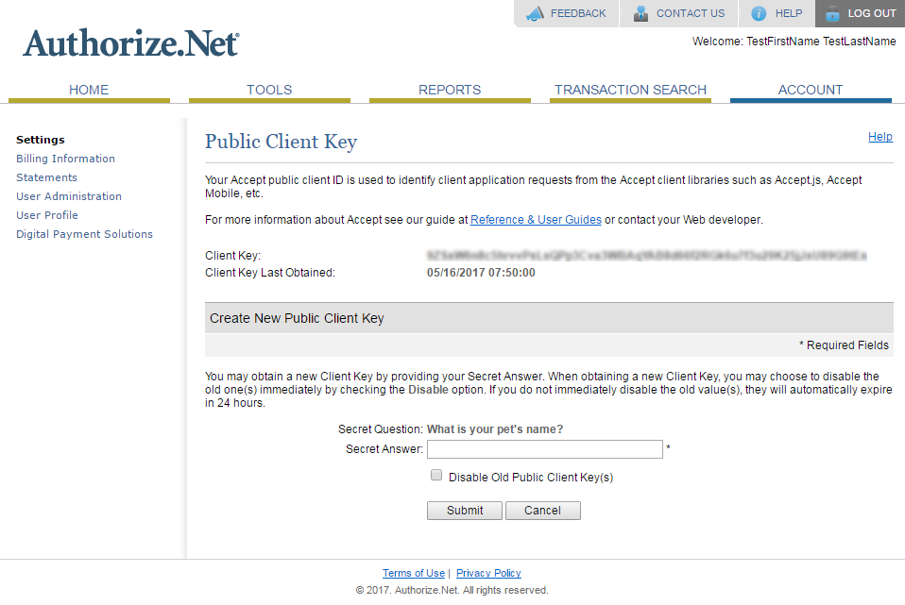Open Billing Information in the sidebar
The height and width of the screenshot is (605, 905).
pos(65,159)
